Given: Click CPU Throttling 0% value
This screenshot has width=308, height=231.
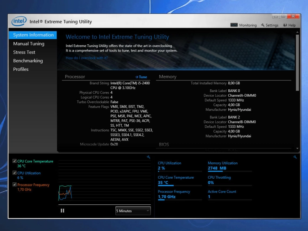Looking at the screenshot, I should [x=211, y=182].
